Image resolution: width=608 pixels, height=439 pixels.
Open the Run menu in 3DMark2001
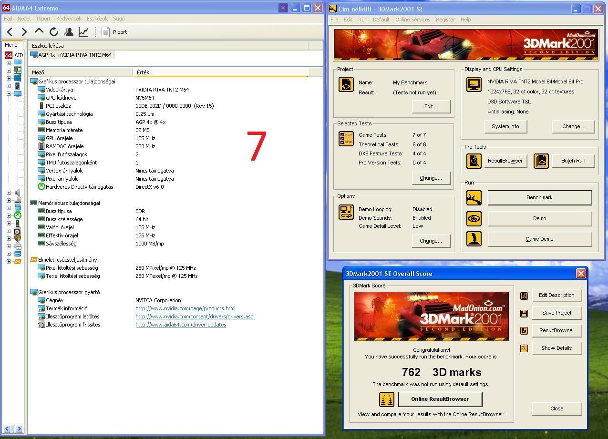tap(363, 20)
